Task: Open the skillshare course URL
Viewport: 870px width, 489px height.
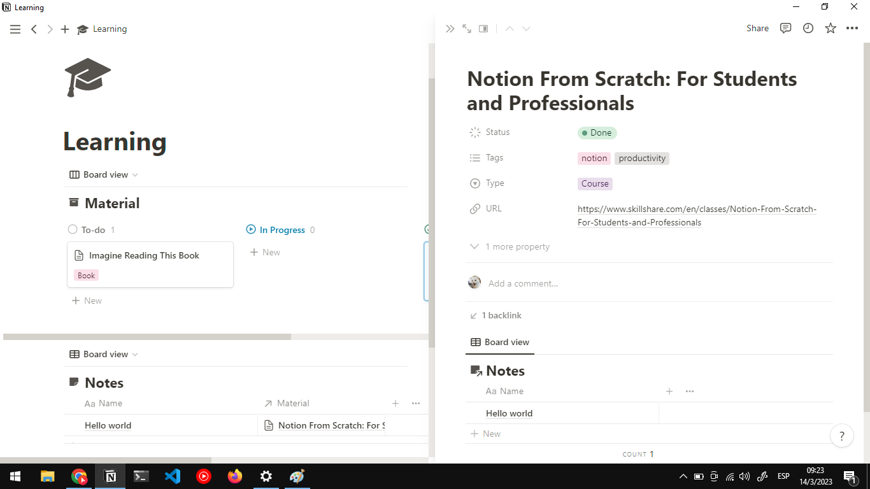Action: (697, 216)
